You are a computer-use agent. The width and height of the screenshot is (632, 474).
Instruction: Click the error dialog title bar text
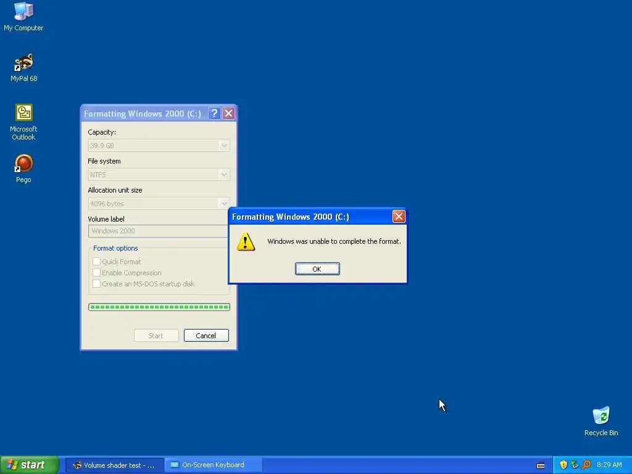pyautogui.click(x=291, y=217)
